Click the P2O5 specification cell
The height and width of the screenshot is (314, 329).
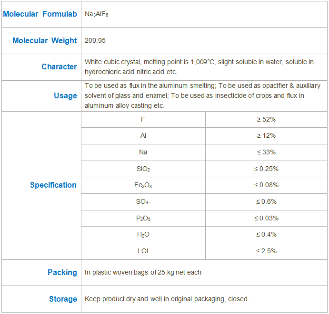pyautogui.click(x=143, y=219)
